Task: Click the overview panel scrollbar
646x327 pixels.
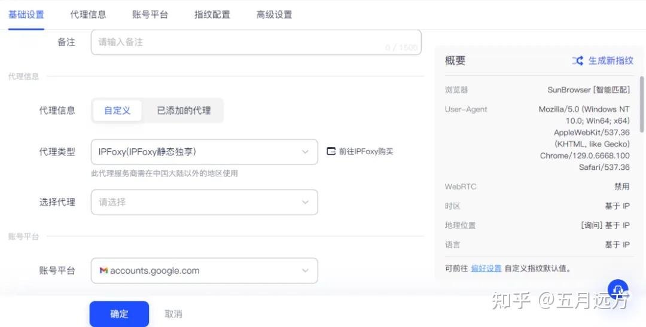Action: [641, 104]
